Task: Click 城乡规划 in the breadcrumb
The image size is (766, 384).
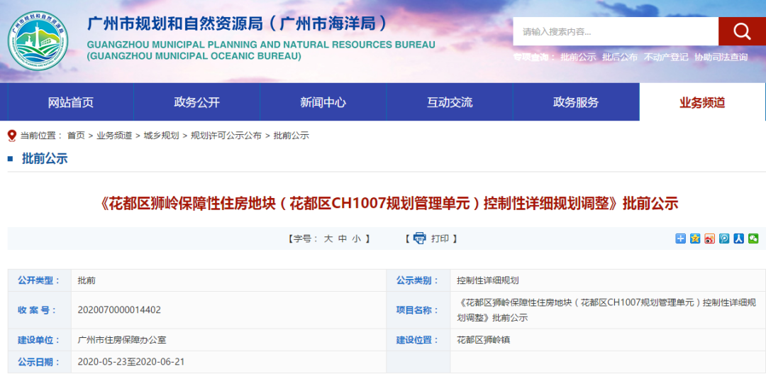Action: [x=161, y=136]
